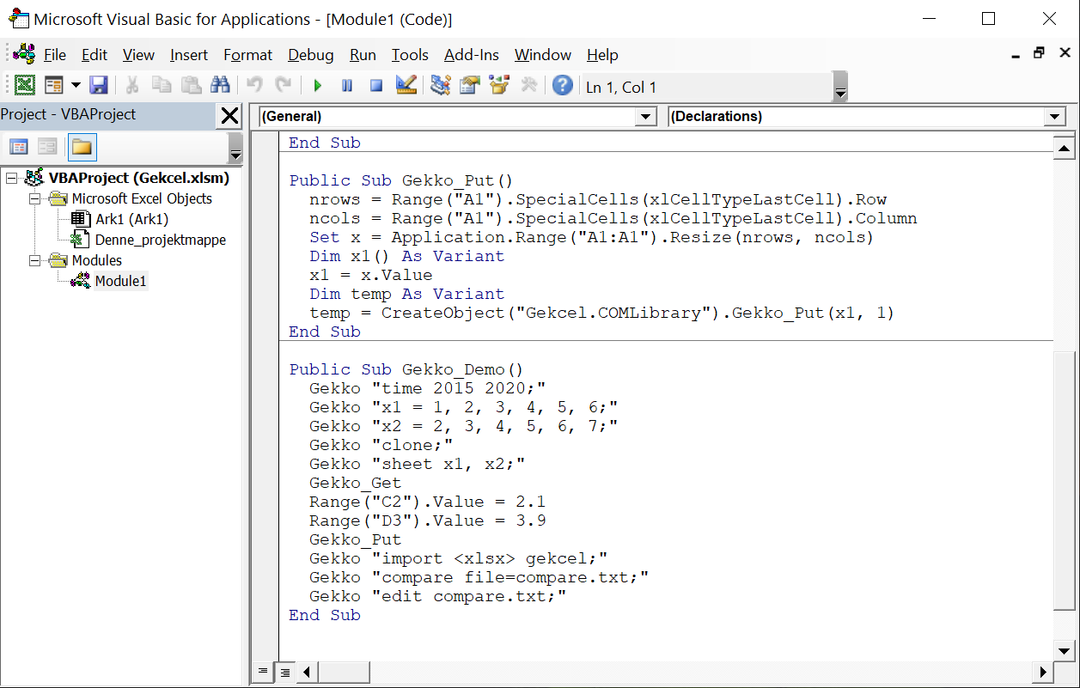The image size is (1080, 688).
Task: Open the Edit menu
Action: [95, 55]
